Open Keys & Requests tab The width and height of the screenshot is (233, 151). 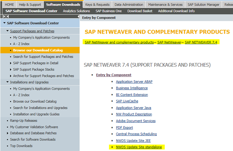(97, 5)
